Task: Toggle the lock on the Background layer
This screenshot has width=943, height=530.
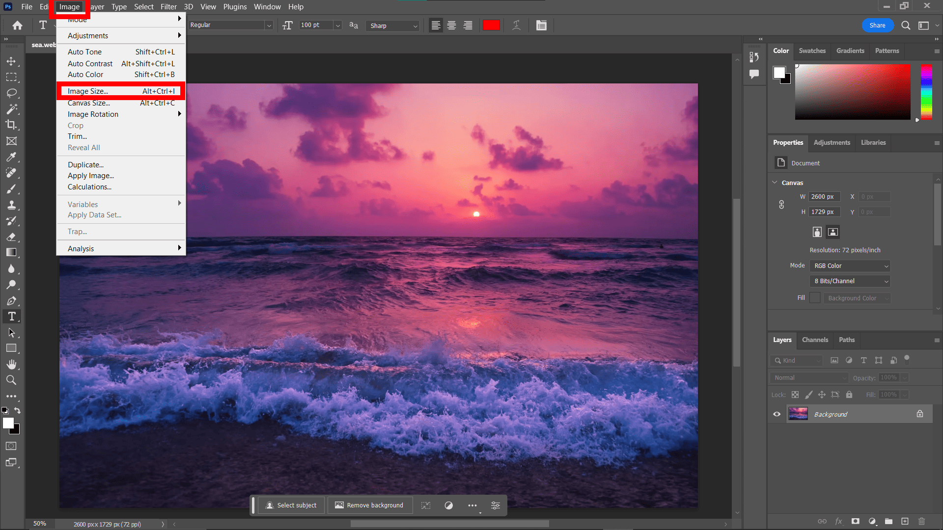Action: click(x=920, y=414)
